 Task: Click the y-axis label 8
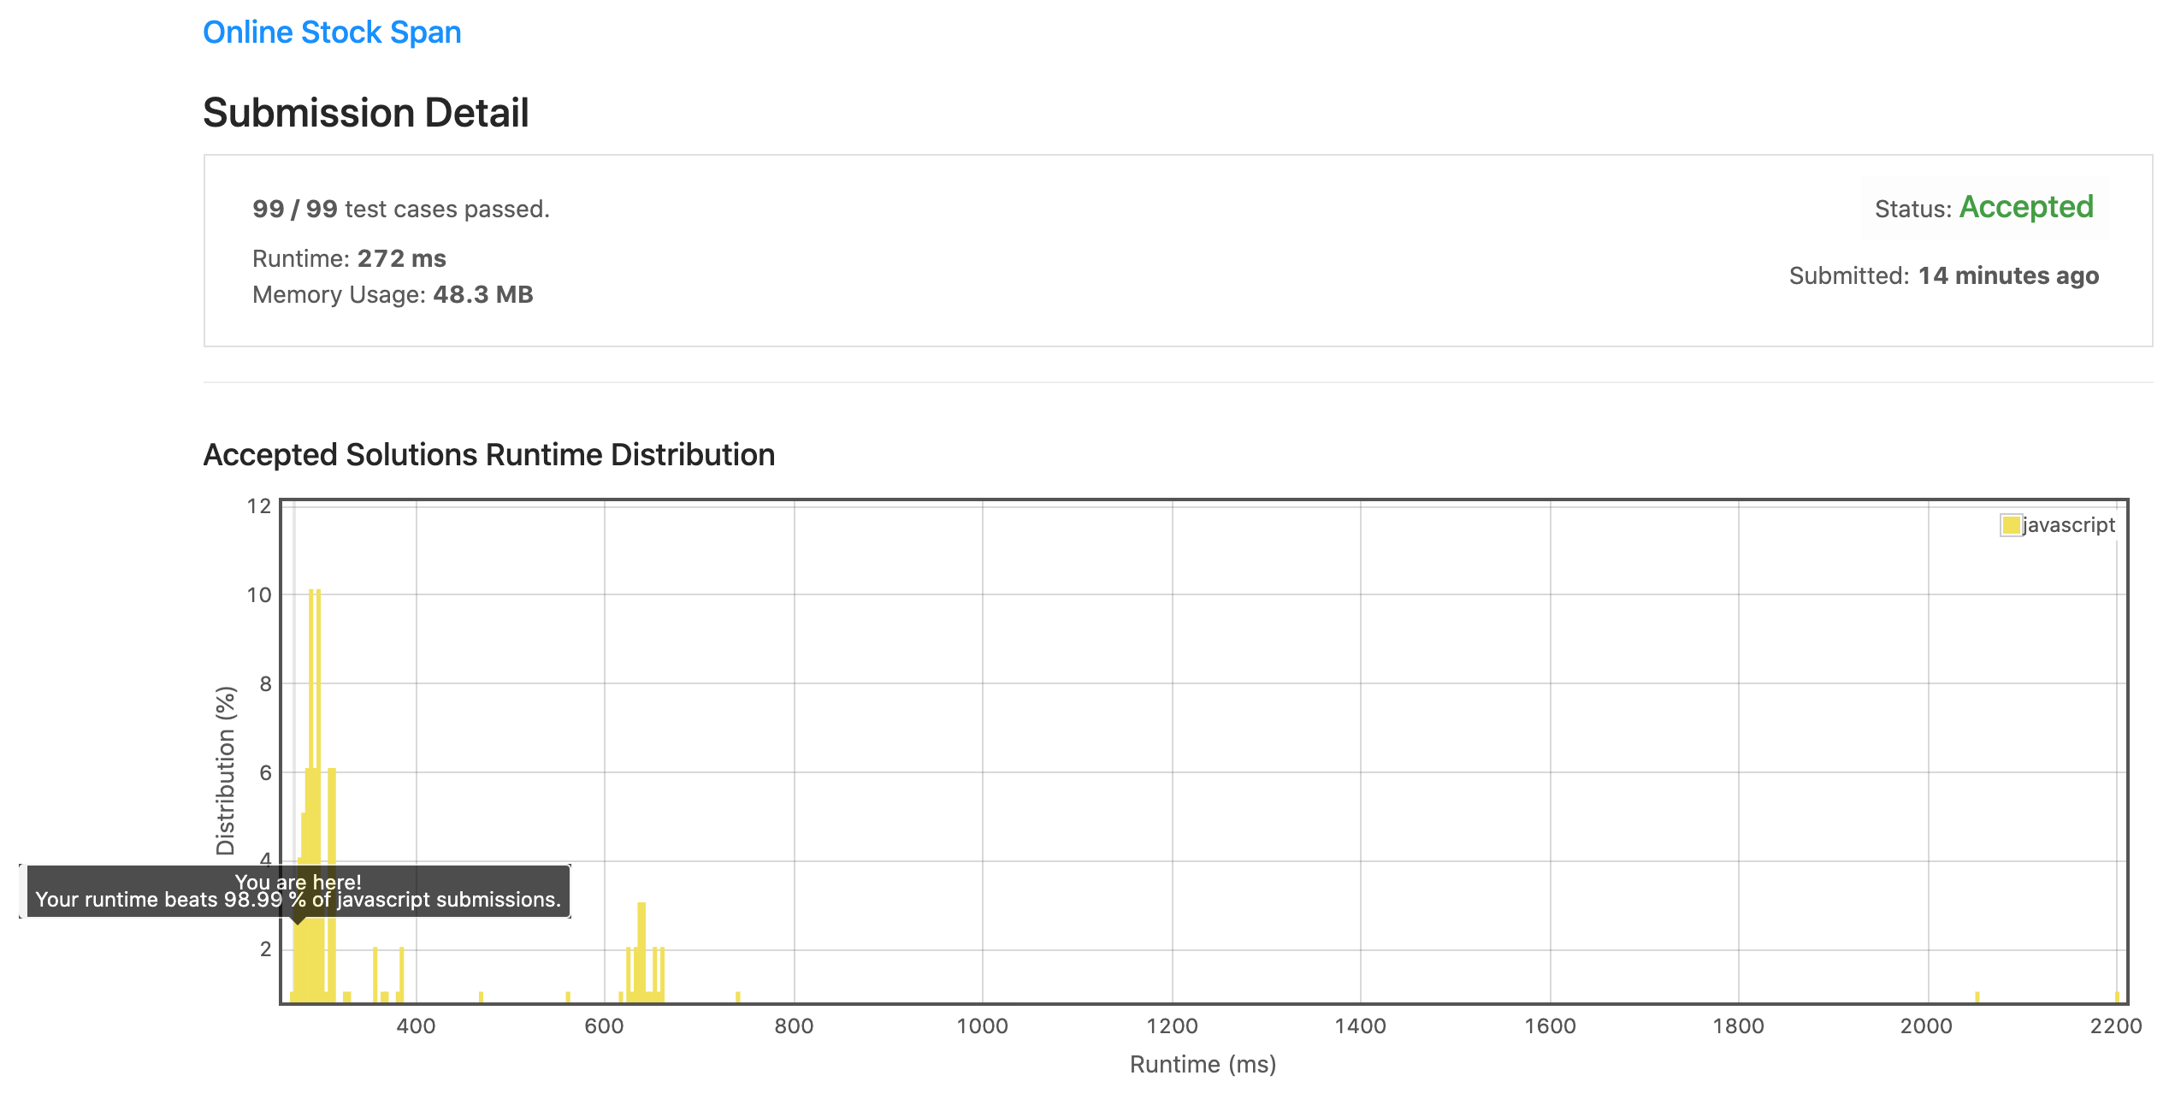(265, 683)
